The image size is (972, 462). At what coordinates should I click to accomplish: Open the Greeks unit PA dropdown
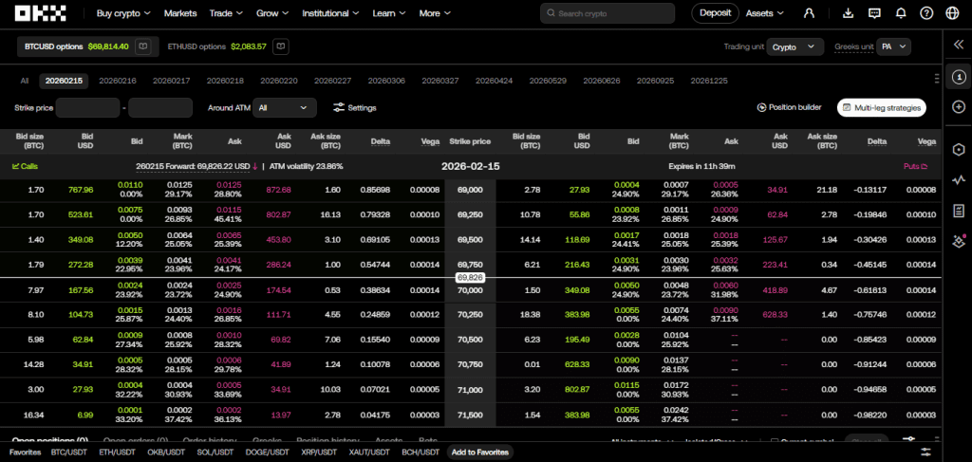(x=893, y=47)
